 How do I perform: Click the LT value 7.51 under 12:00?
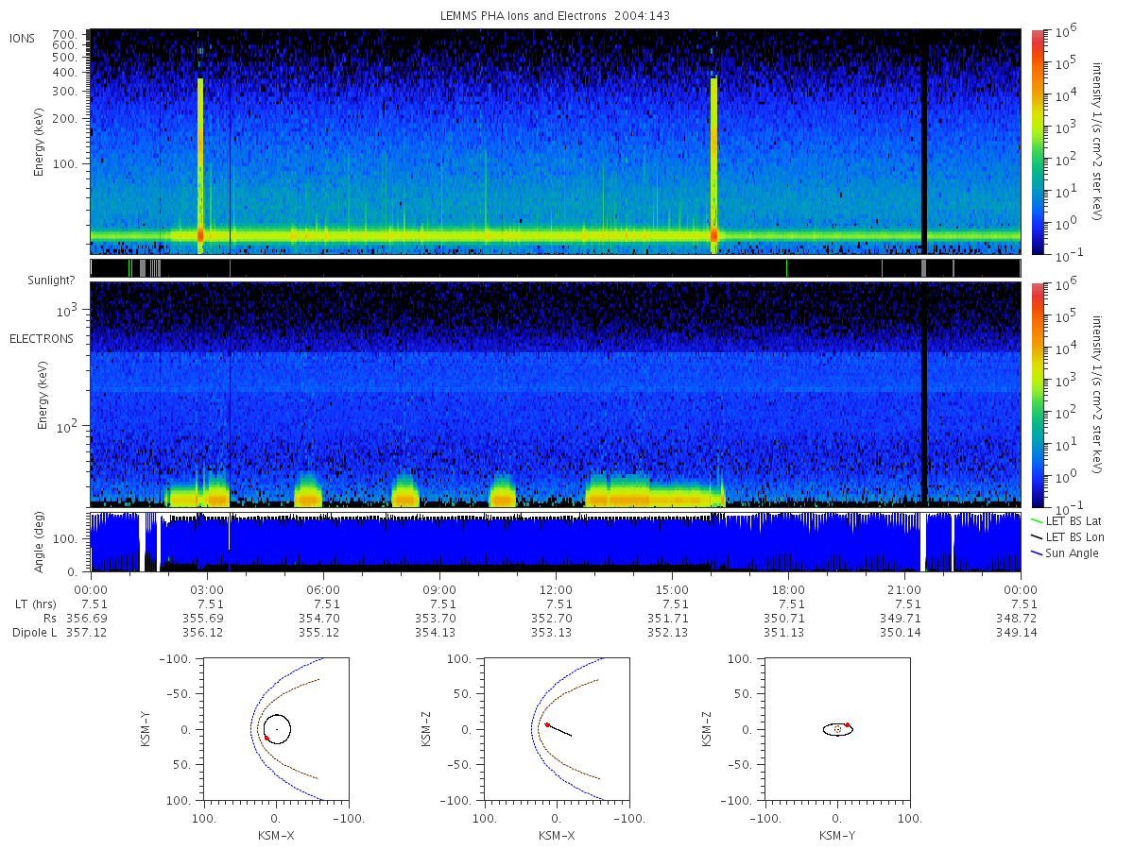[559, 604]
